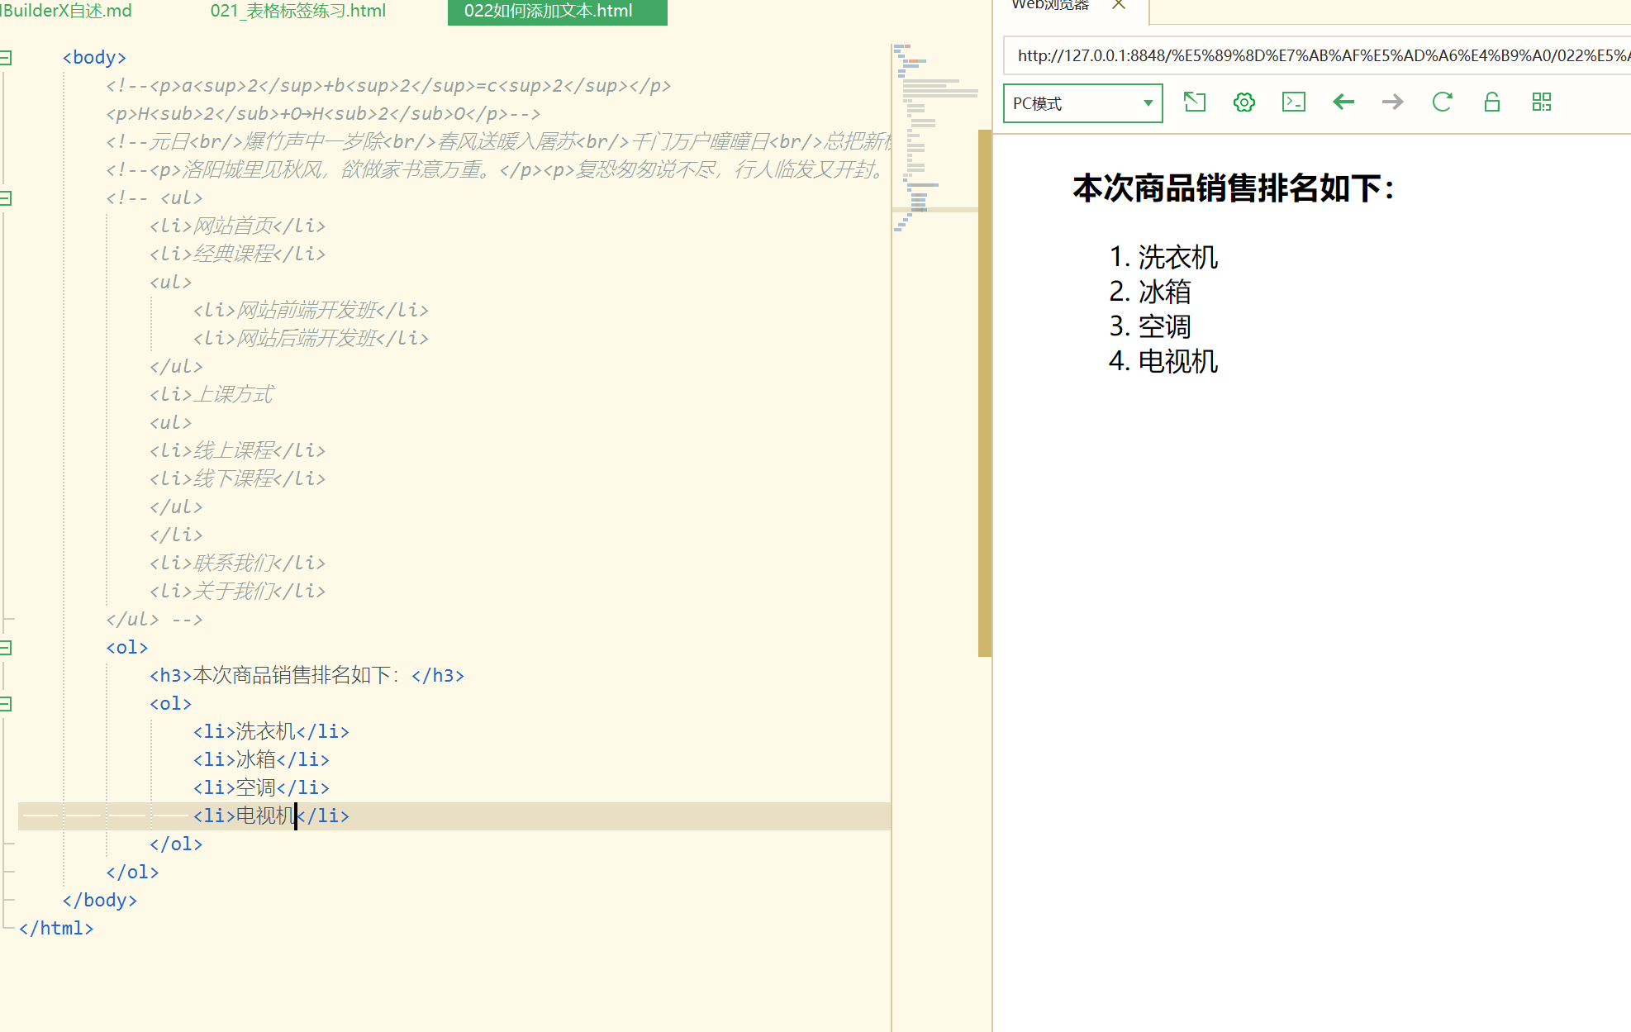The image size is (1631, 1032).
Task: Open the PC模式 device dropdown
Action: click(x=1082, y=103)
